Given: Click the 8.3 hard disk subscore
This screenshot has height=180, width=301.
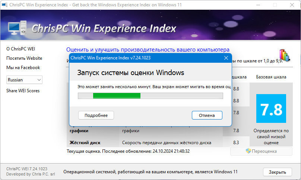Looking at the screenshot, I should [x=236, y=142].
